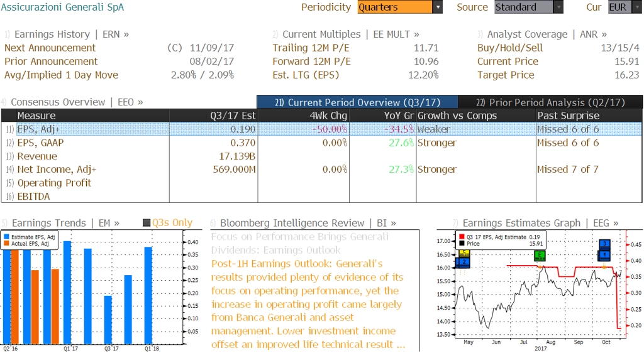Viewport: 644px width, 353px height.
Task: Select the Operating Profit row
Action: point(321,183)
